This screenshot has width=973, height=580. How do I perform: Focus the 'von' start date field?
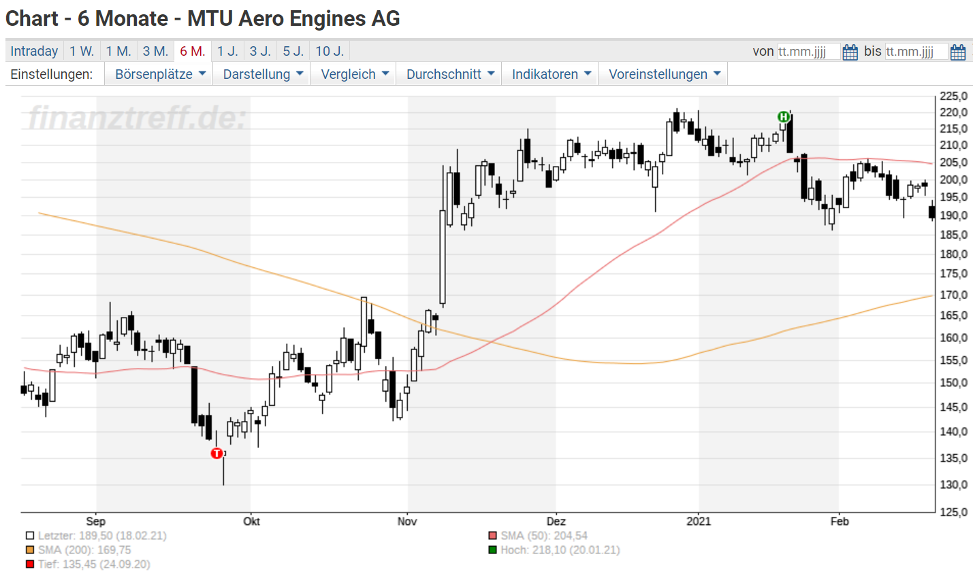click(809, 52)
